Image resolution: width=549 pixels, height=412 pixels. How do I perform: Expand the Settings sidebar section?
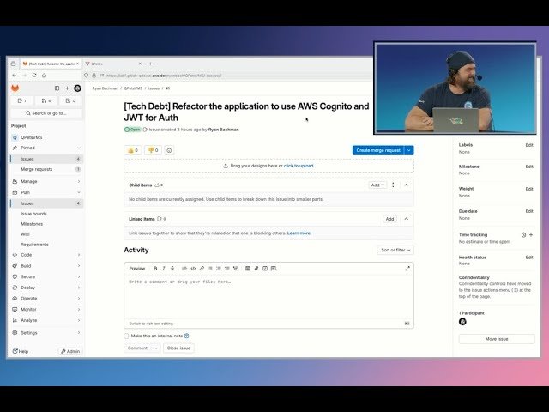click(x=79, y=333)
